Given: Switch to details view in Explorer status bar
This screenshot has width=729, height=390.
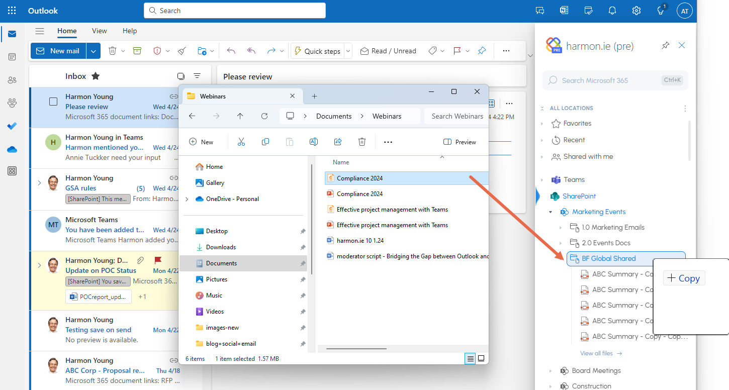Looking at the screenshot, I should coord(470,358).
